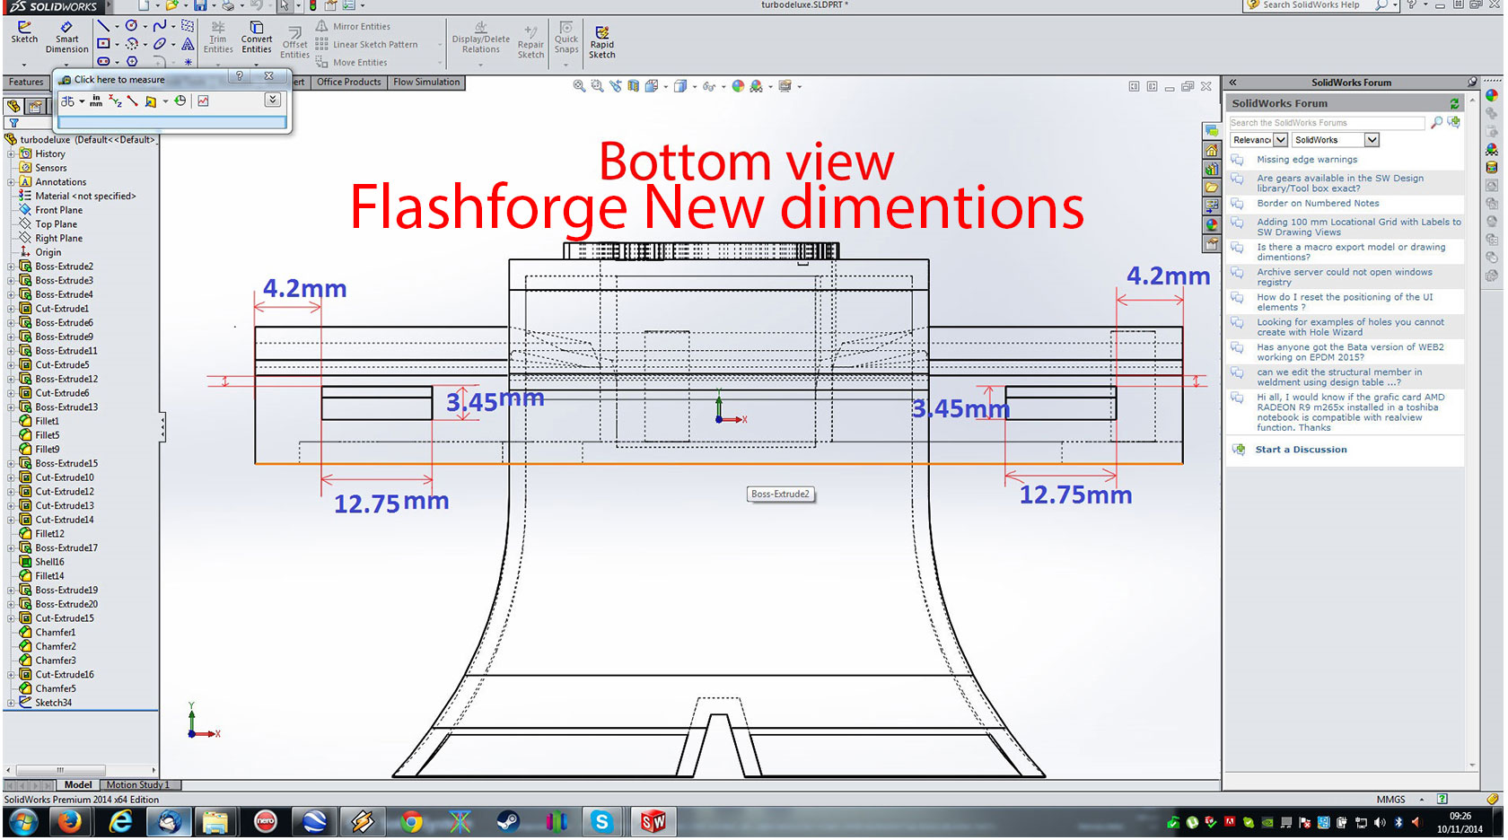The width and height of the screenshot is (1508, 840).
Task: Switch to the Flow Simulation tab
Action: click(426, 83)
